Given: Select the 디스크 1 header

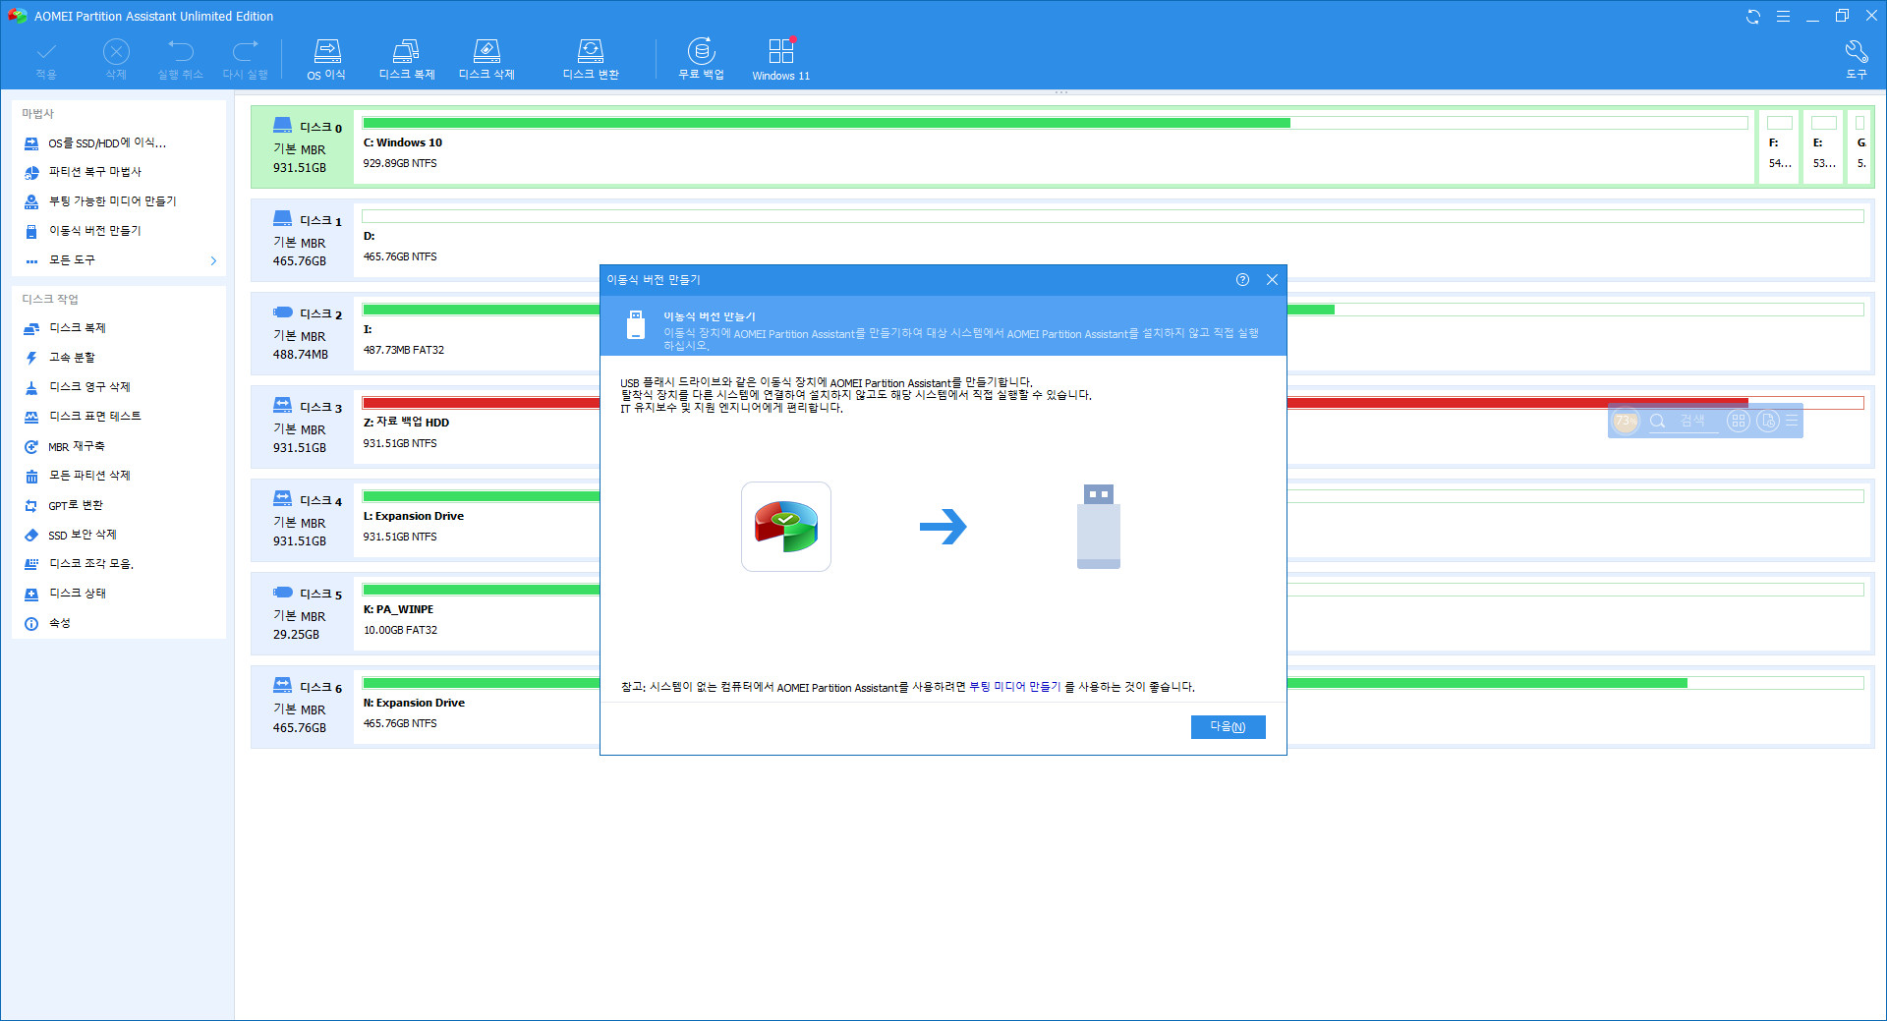Looking at the screenshot, I should 303,240.
